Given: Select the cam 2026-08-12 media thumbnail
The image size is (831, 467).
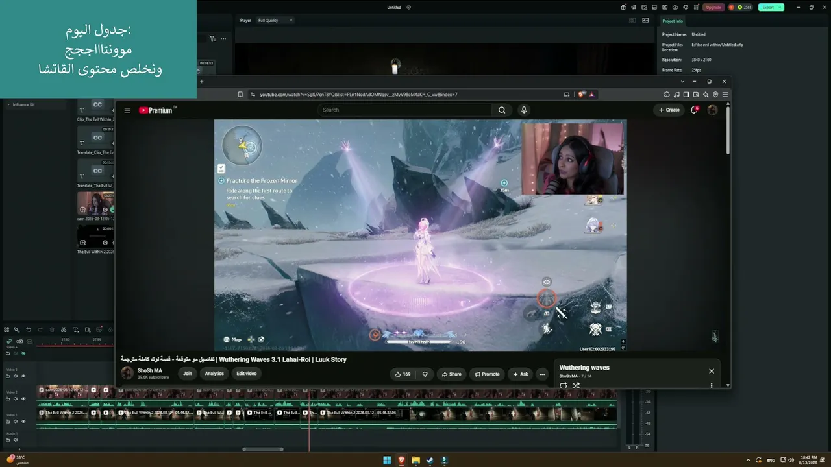Looking at the screenshot, I should [x=95, y=203].
